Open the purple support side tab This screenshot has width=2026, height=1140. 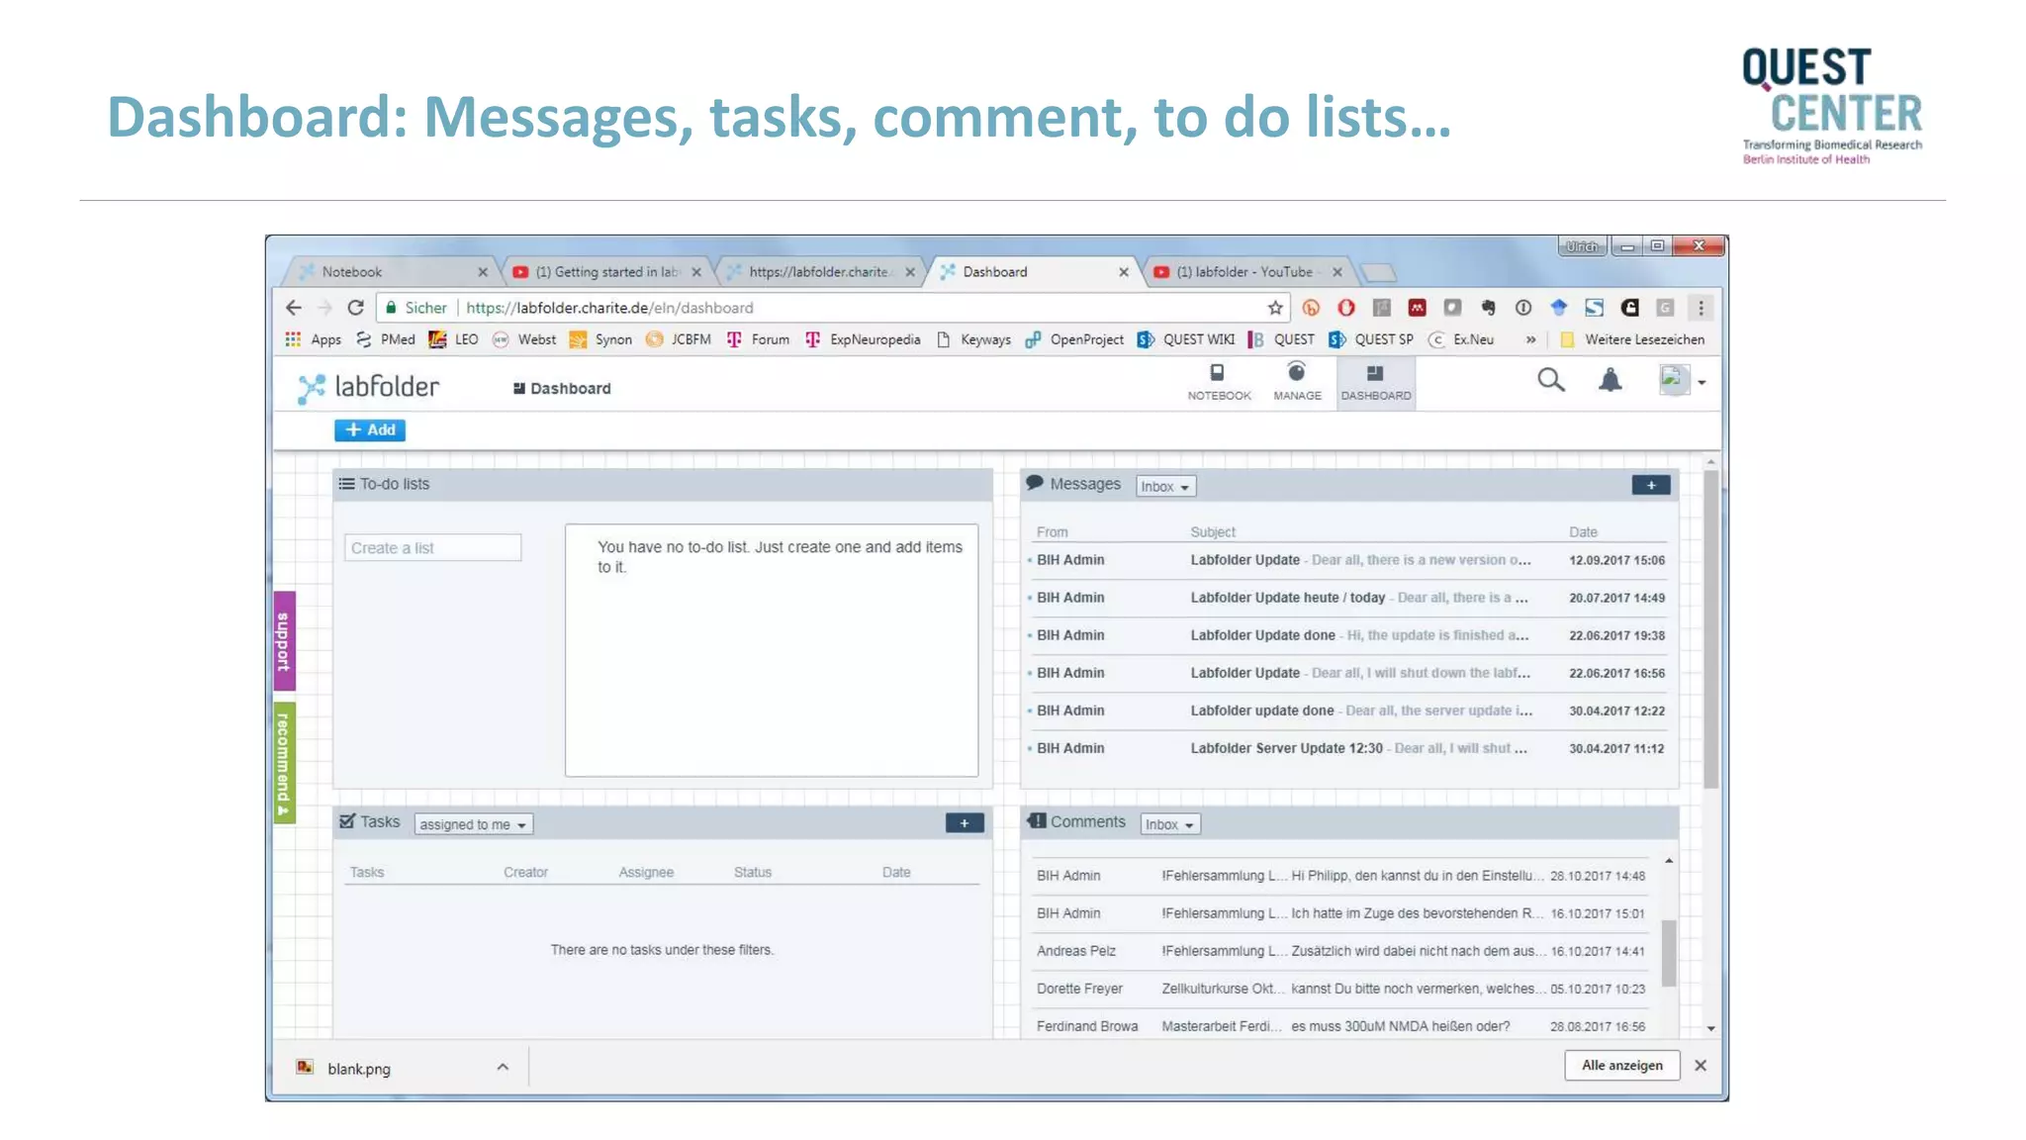click(284, 640)
